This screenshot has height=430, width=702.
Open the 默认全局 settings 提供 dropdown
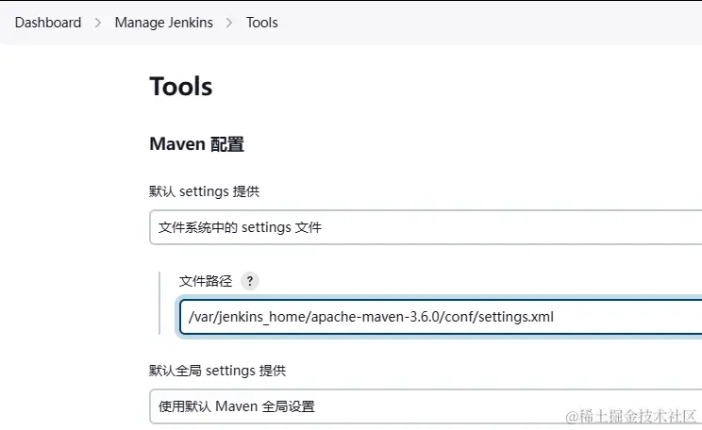coord(426,406)
